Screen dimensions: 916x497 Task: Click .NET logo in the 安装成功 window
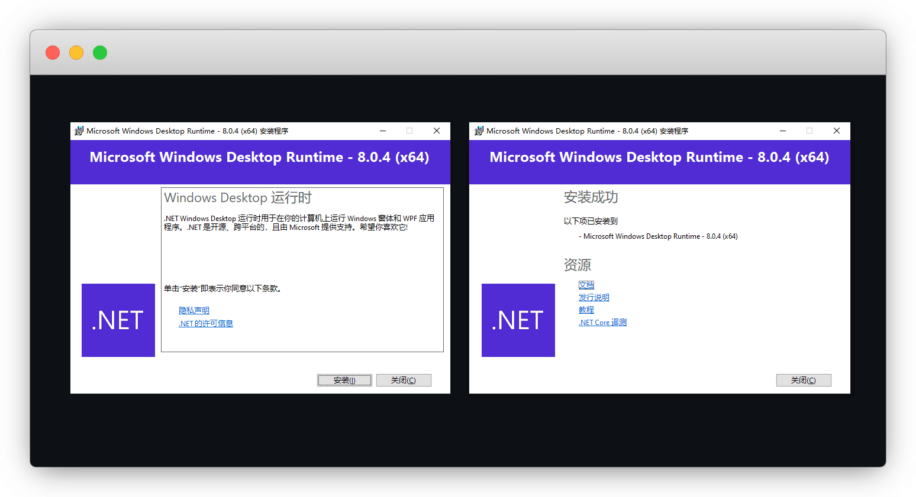coord(518,320)
